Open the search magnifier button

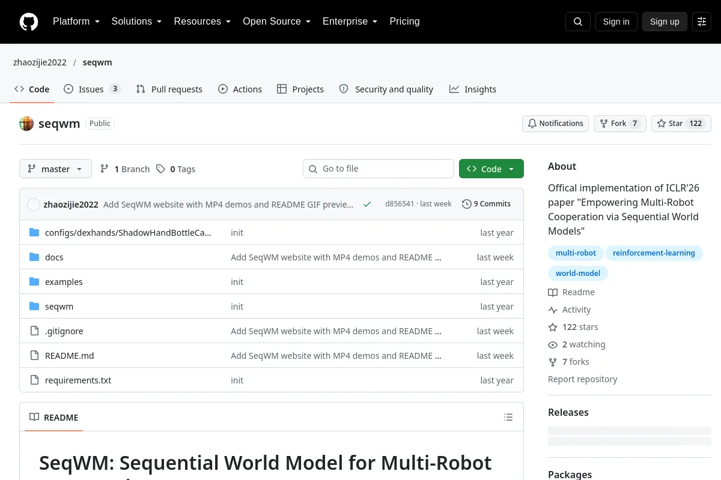578,22
